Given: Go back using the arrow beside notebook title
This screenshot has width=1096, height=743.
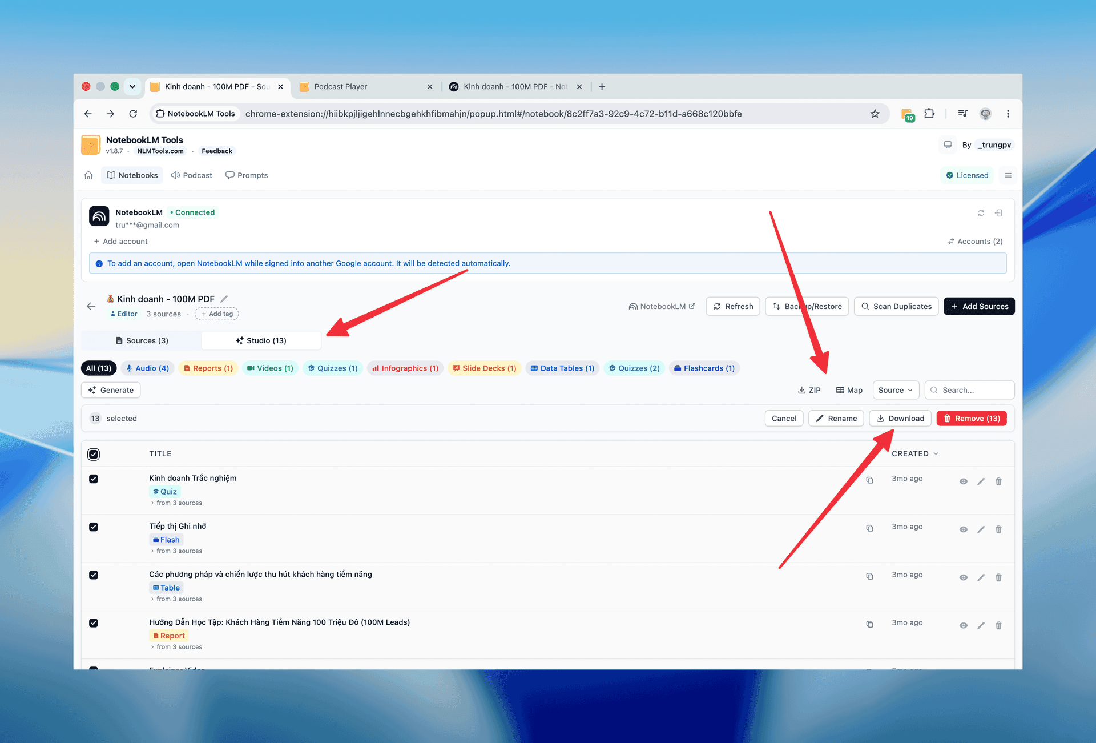Looking at the screenshot, I should click(x=91, y=306).
